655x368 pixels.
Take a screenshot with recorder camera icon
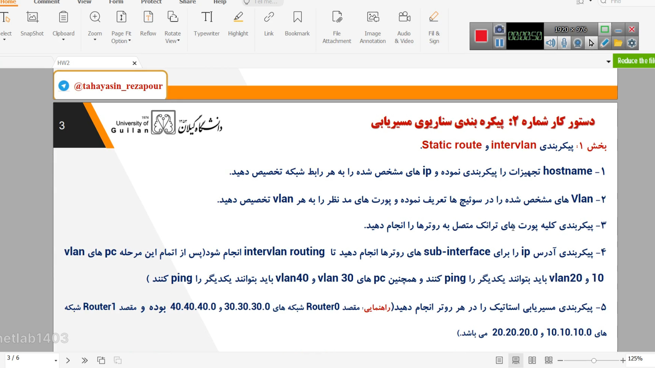[499, 29]
